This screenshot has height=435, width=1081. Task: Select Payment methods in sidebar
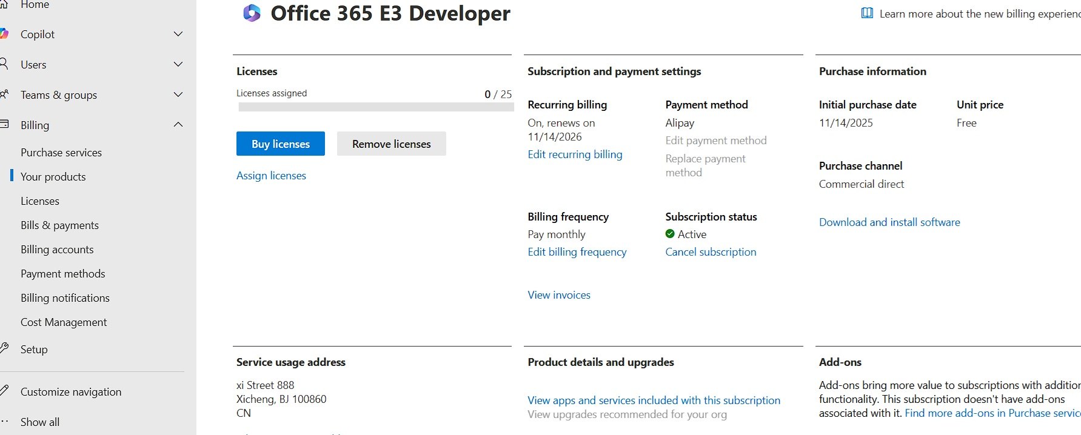(63, 274)
